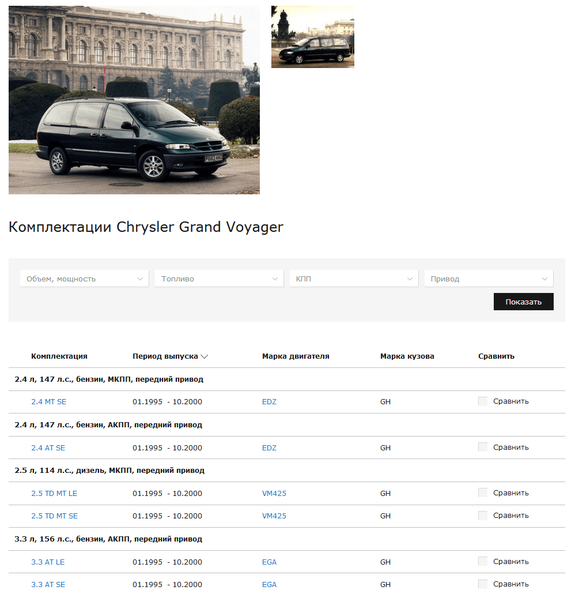The width and height of the screenshot is (575, 594).
Task: Open the 2.5 TD MT SE trim
Action: (x=55, y=516)
